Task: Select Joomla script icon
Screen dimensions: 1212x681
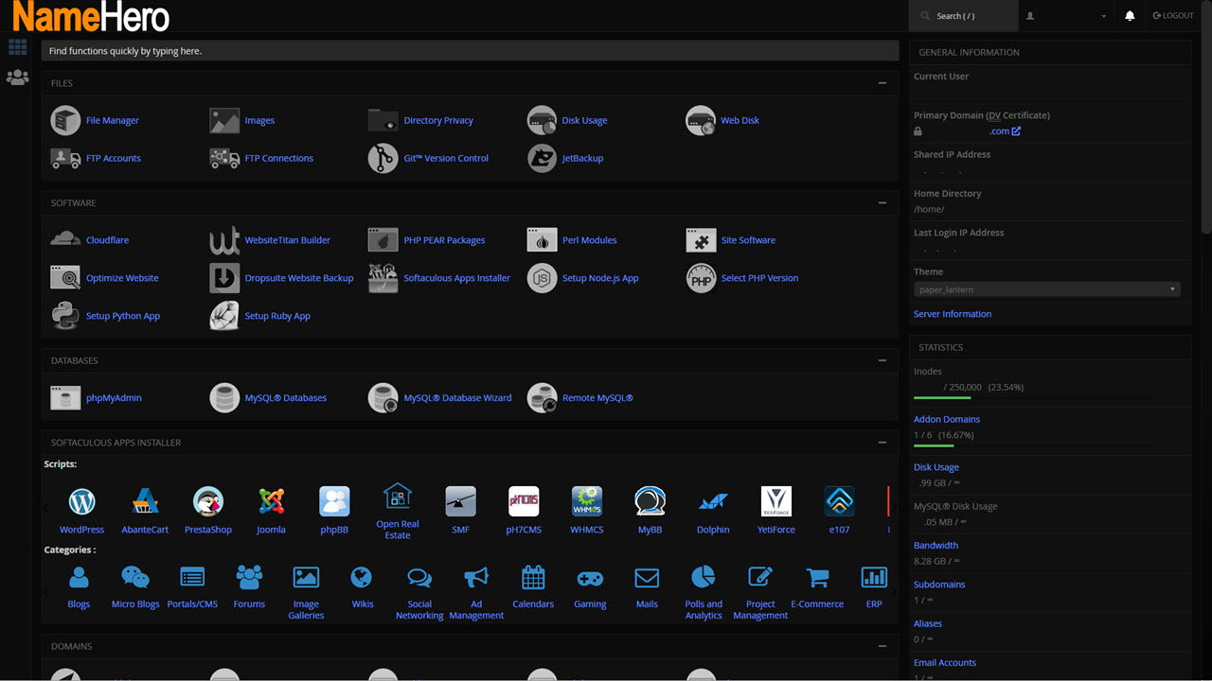Action: (x=271, y=501)
